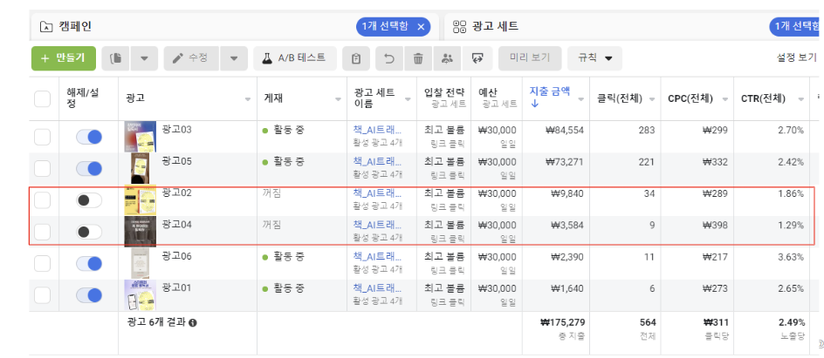Click the duplicate (copy) icon button
This screenshot has width=824, height=358.
pyautogui.click(x=115, y=58)
